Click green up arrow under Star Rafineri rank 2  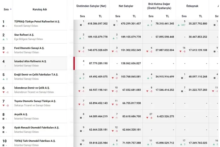4,39
